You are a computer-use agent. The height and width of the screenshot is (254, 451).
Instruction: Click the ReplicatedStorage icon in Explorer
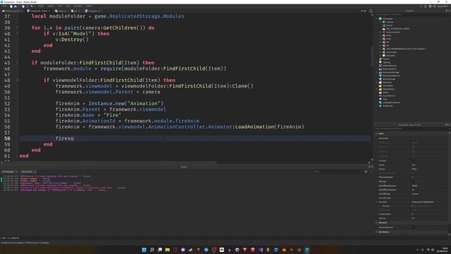381,72
